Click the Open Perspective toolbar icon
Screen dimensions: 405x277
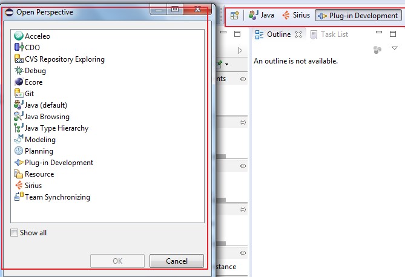pyautogui.click(x=234, y=16)
